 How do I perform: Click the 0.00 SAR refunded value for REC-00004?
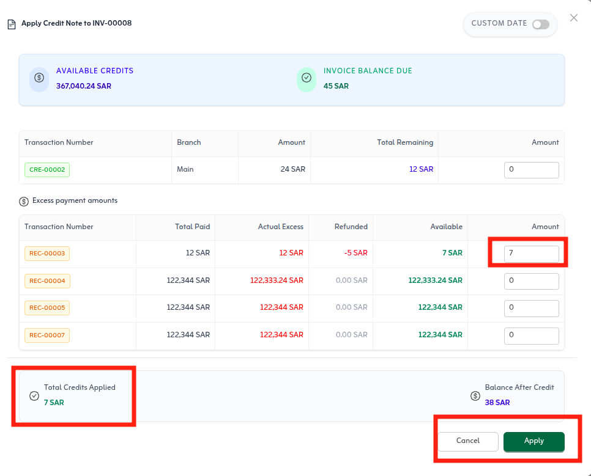[x=352, y=280]
